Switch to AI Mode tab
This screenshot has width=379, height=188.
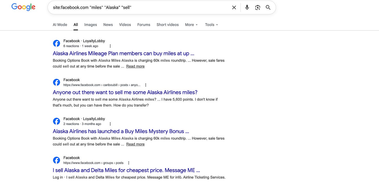point(60,25)
